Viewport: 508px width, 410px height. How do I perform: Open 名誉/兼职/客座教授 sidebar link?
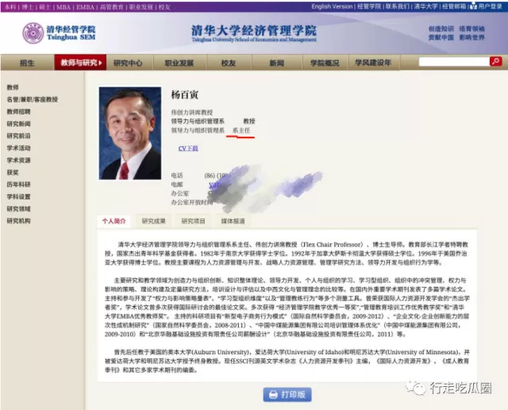(32, 99)
